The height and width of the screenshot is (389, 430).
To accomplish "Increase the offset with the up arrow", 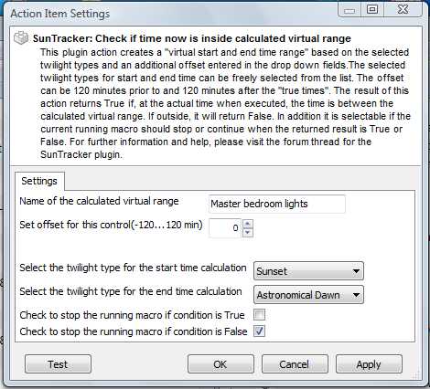I will [x=247, y=224].
